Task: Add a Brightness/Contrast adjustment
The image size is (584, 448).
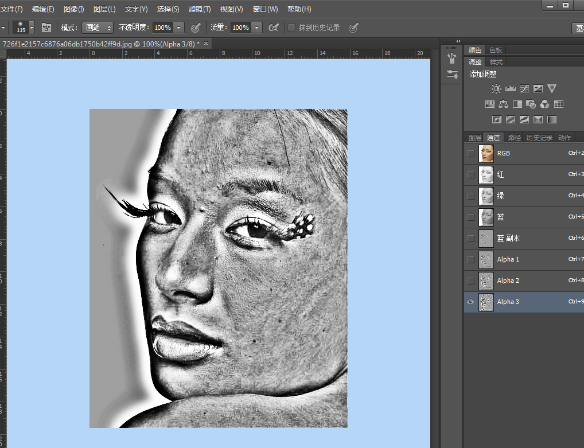Action: coord(496,89)
